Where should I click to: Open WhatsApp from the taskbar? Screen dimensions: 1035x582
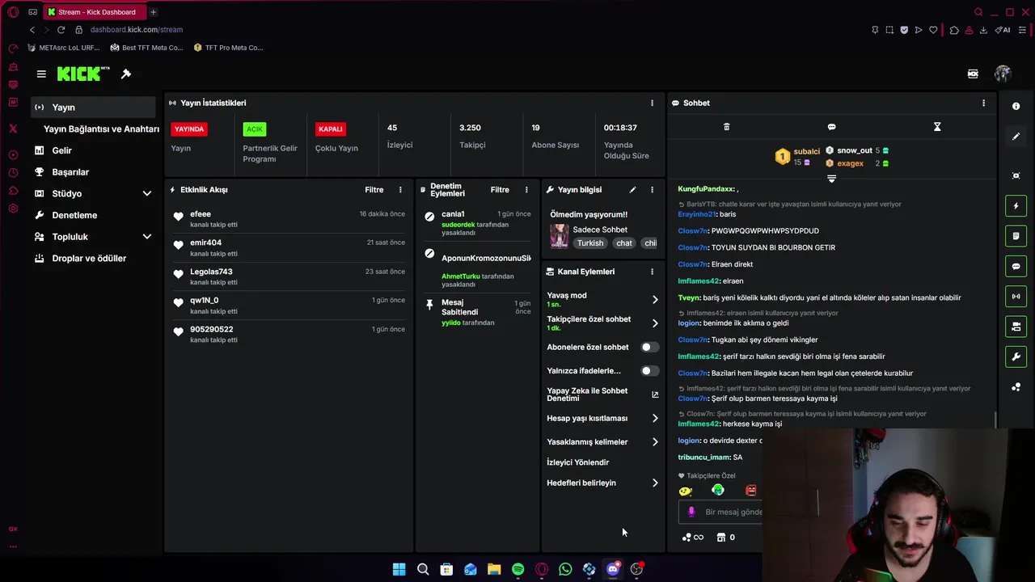(565, 569)
